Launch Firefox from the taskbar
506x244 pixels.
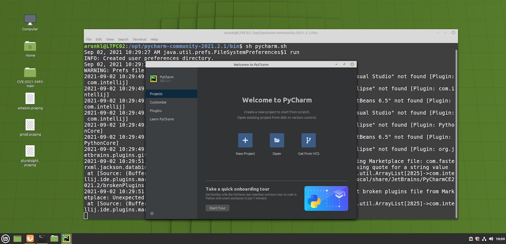tap(30, 239)
